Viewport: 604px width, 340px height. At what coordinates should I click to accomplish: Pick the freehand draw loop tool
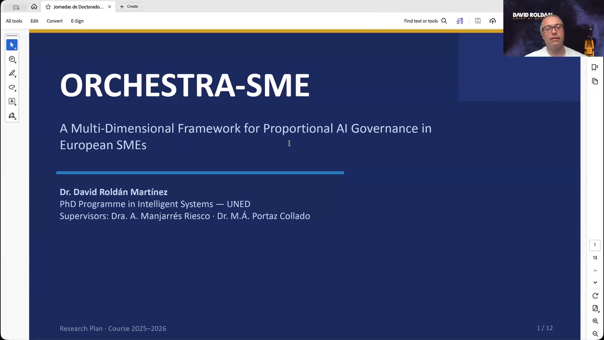click(x=12, y=88)
